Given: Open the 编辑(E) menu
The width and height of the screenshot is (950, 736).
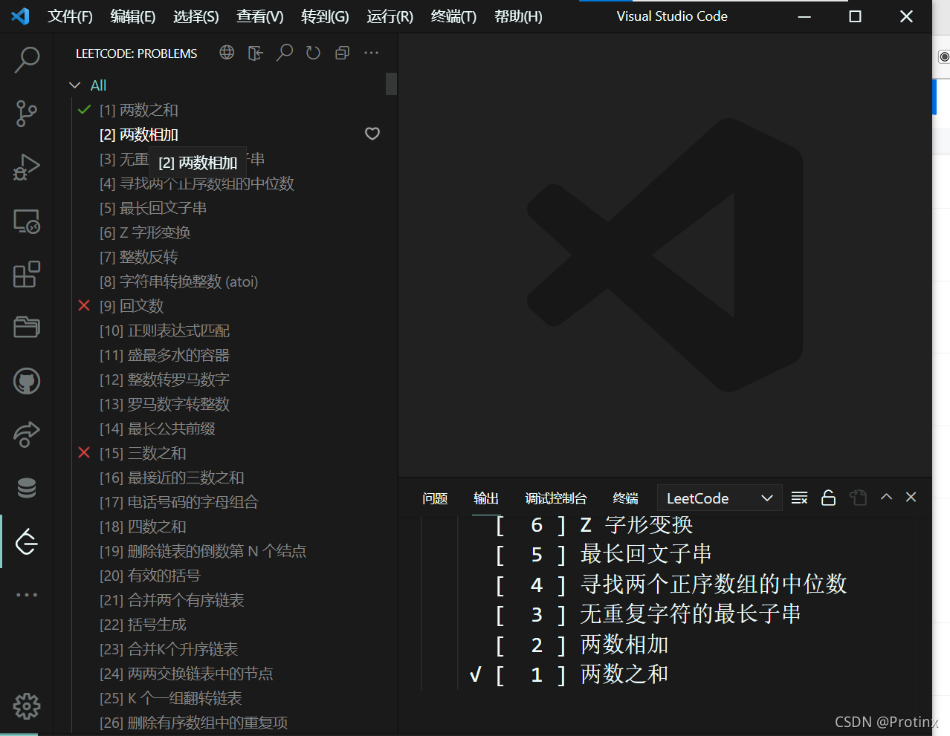Looking at the screenshot, I should 133,16.
